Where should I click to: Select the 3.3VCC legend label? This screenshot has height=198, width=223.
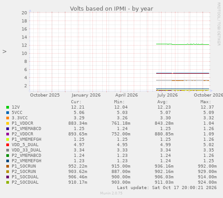[x=20, y=118]
